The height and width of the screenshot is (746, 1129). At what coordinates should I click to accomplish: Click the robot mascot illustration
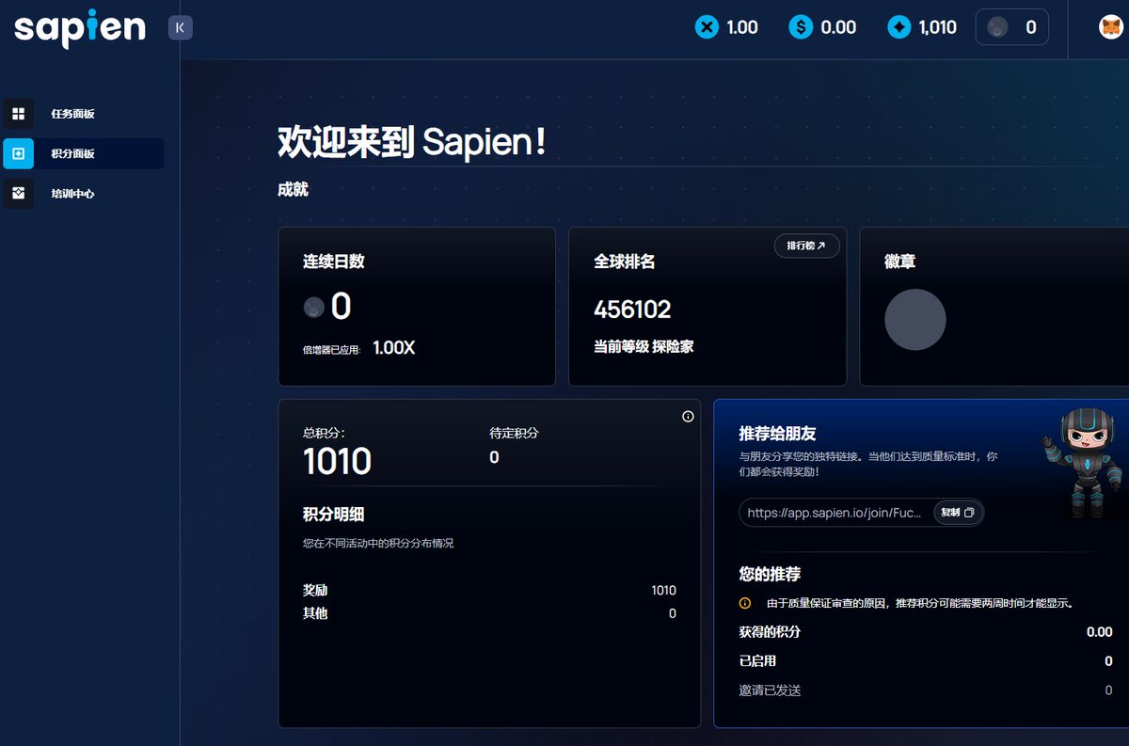point(1083,462)
